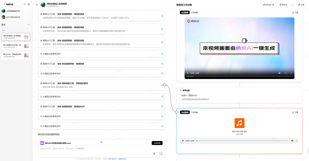Click the 发布到广场 publish button
Image resolution: width=309 pixels, height=161 pixels.
268,5
